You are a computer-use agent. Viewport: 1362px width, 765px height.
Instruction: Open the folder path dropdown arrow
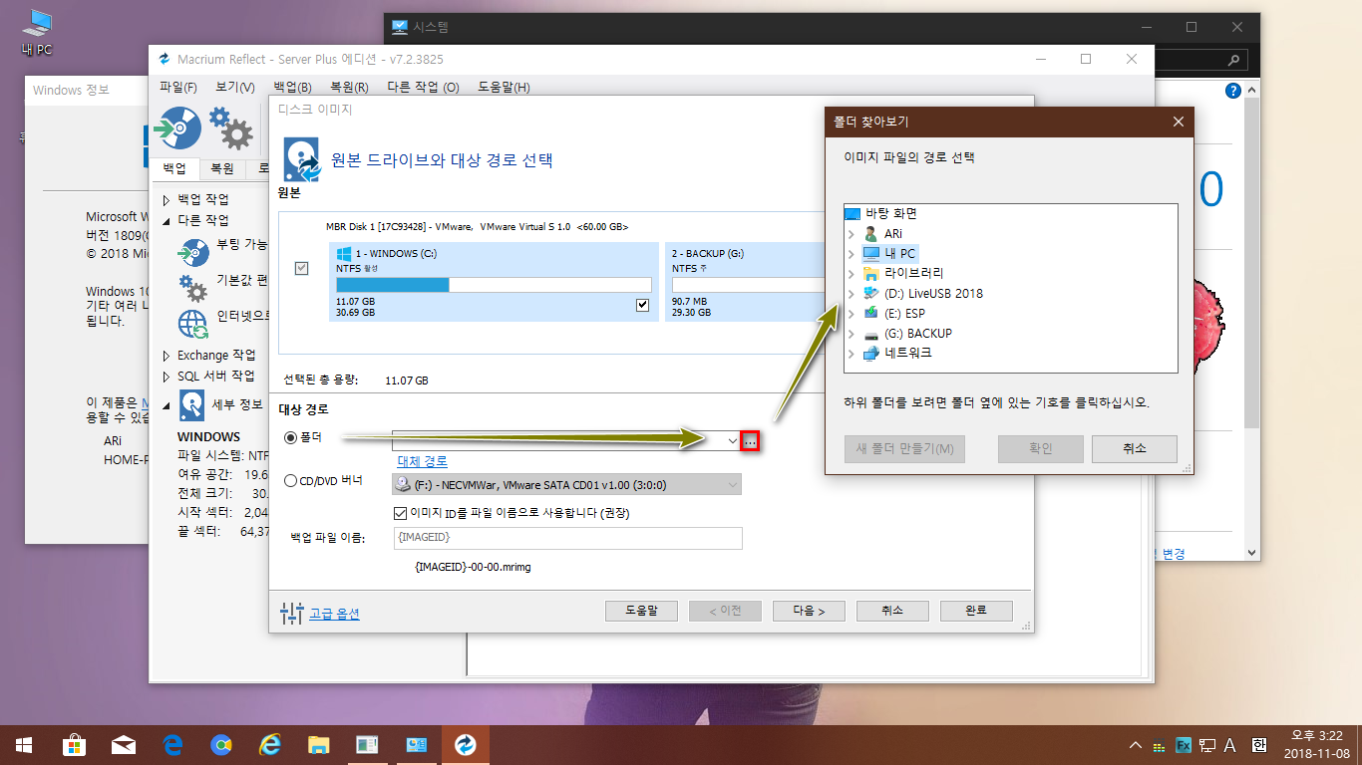coord(733,440)
